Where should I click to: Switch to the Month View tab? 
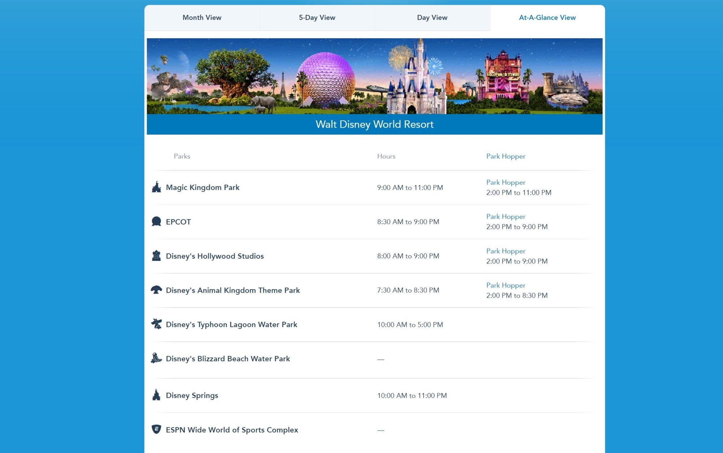click(202, 18)
